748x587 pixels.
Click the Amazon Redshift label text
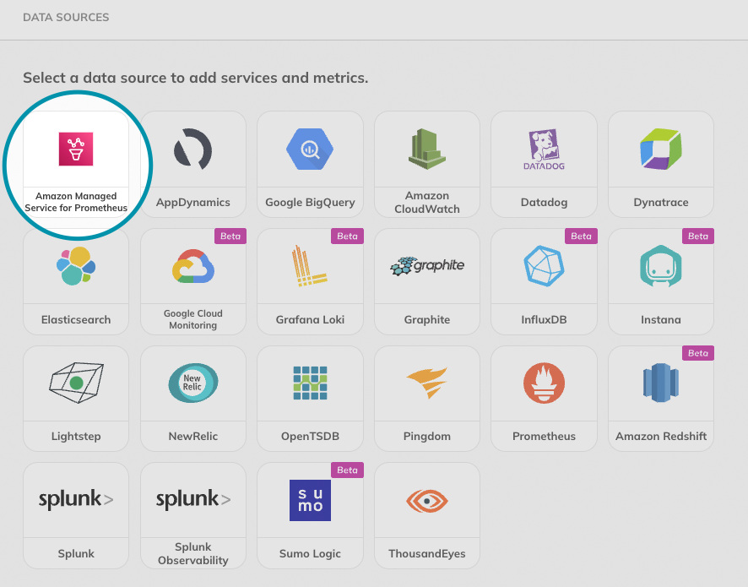point(661,436)
